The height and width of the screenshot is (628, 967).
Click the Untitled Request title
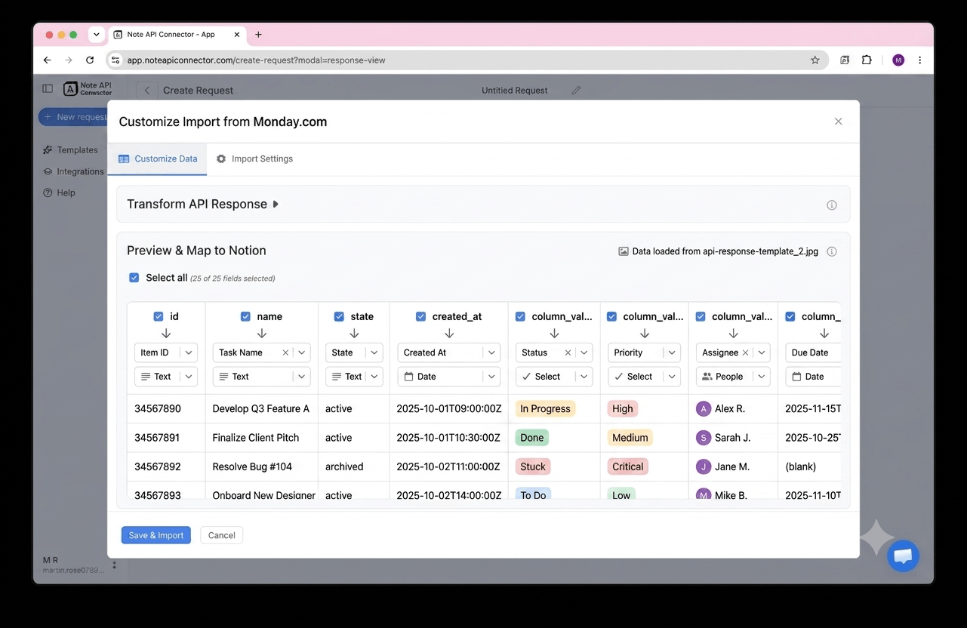[515, 91]
